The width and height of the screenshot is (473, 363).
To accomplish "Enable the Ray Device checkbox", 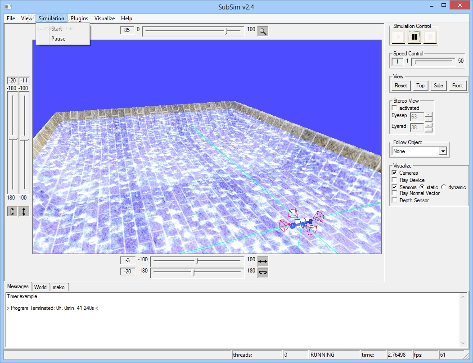I will coord(394,180).
